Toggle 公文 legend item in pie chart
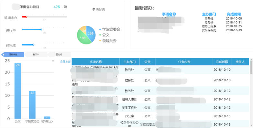253x128 pixels. click(x=104, y=35)
